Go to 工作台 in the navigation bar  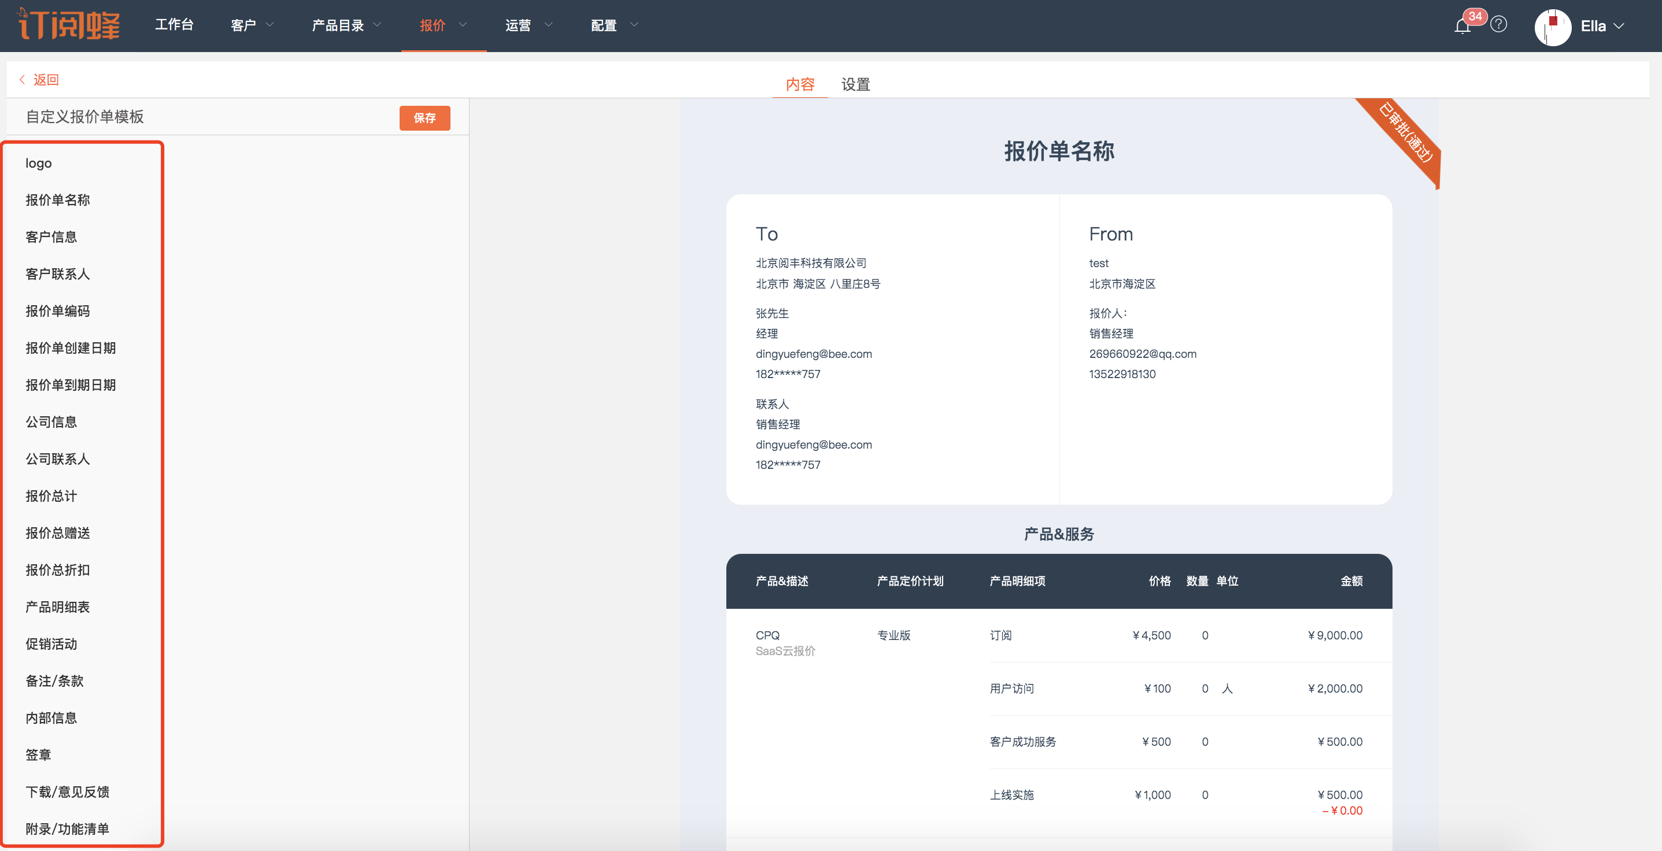coord(174,25)
